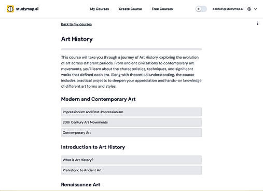
Task: Go to Create Course page
Action: (x=130, y=9)
